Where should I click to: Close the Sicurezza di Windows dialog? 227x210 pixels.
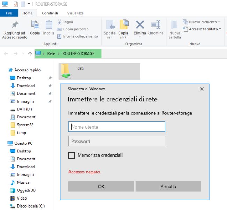coord(202,89)
